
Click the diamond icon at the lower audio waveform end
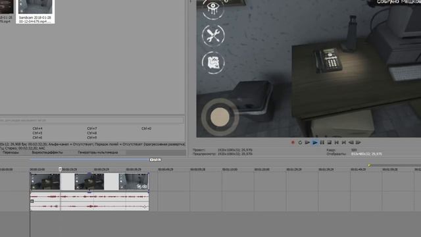click(145, 207)
